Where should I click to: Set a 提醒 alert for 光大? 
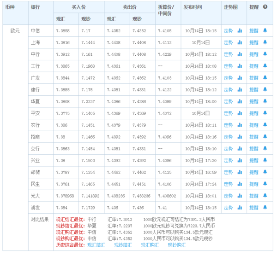[253, 196]
